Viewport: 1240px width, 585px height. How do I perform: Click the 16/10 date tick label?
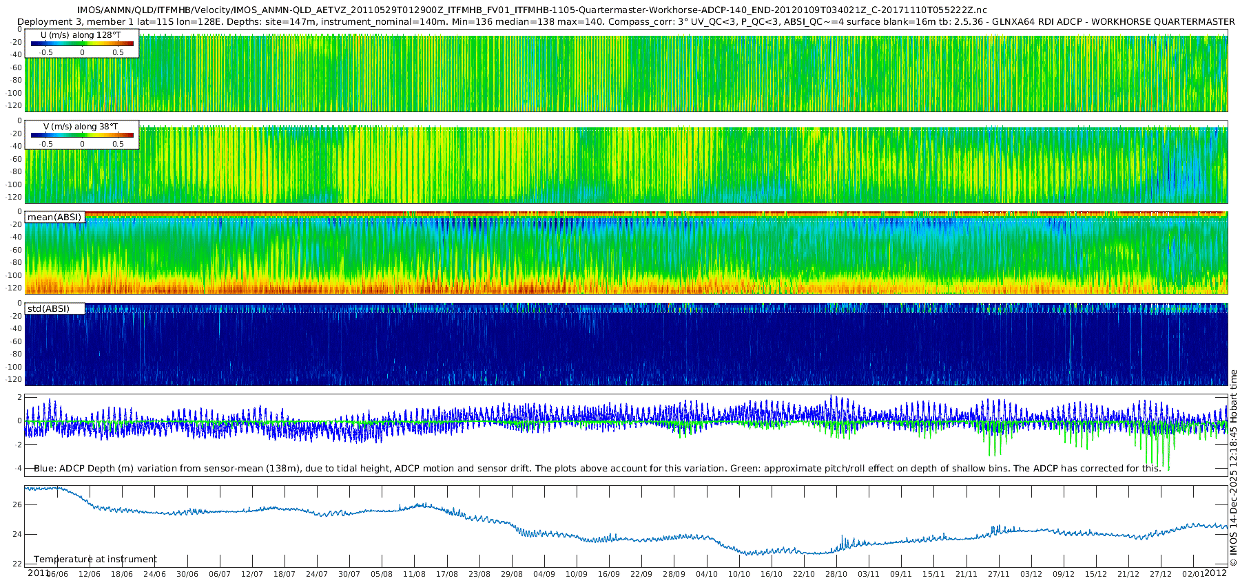tap(772, 574)
